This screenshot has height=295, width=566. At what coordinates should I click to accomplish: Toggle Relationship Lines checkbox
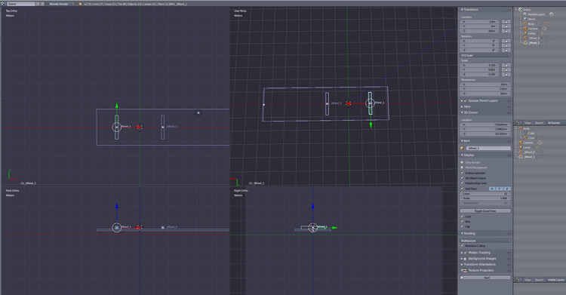462,183
